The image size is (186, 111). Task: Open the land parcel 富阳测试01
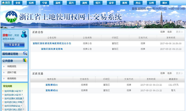(51, 85)
